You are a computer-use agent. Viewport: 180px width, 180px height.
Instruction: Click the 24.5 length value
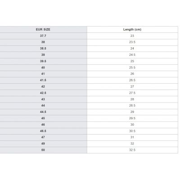tap(132, 55)
